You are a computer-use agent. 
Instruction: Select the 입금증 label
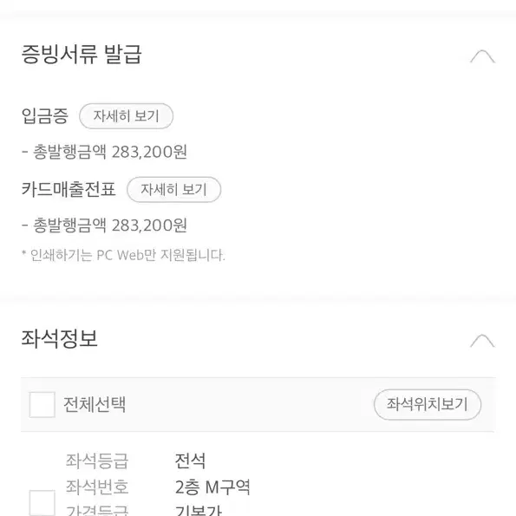pos(45,116)
